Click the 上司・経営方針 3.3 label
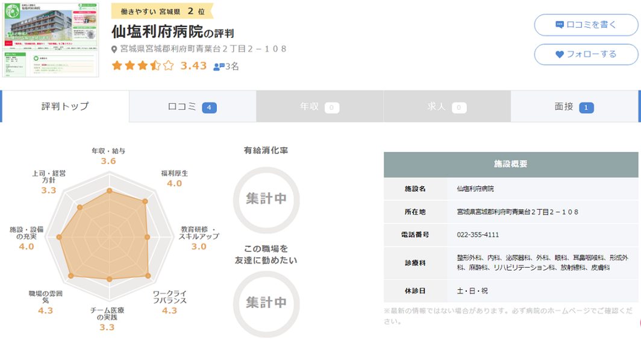The image size is (641, 340). 49,181
